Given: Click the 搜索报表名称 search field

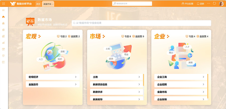Looking at the screenshot, I should (132, 3).
